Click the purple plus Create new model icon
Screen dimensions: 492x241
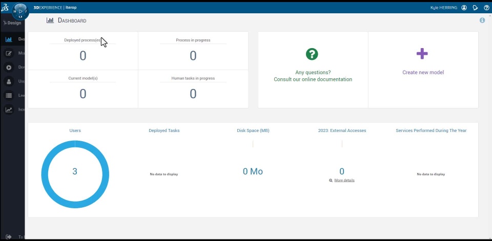[x=422, y=54]
